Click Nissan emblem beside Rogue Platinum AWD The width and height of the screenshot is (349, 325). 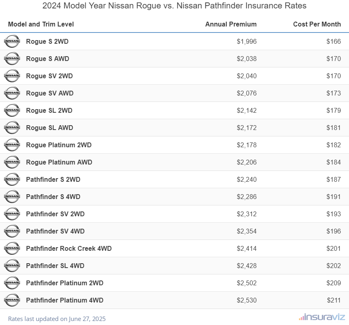coord(12,162)
